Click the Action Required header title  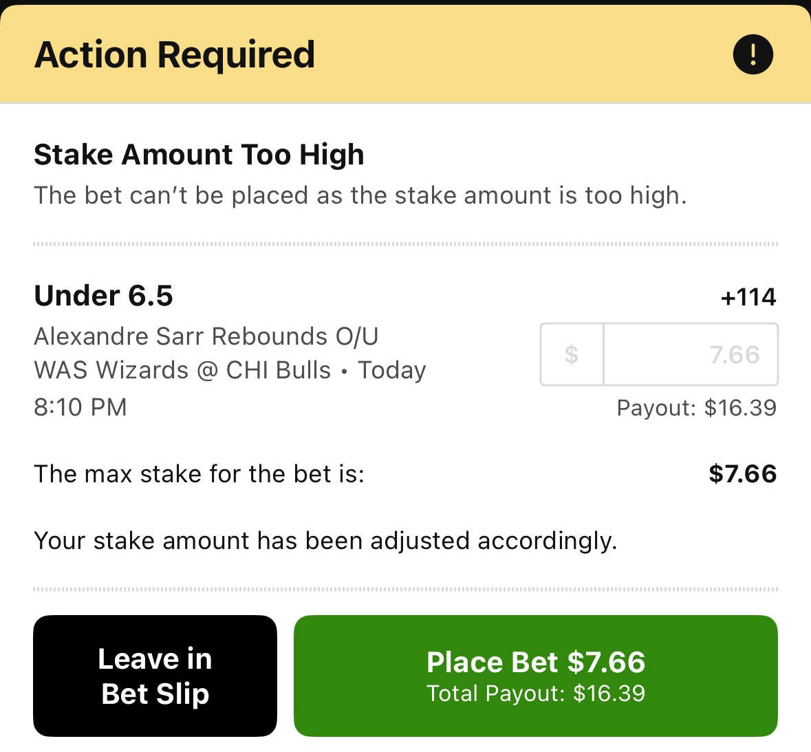coord(175,55)
